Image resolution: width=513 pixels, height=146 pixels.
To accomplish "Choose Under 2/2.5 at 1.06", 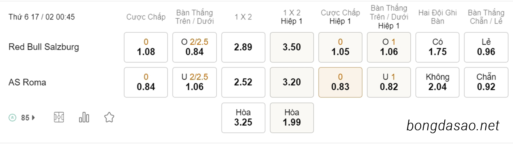I will 195,82.
